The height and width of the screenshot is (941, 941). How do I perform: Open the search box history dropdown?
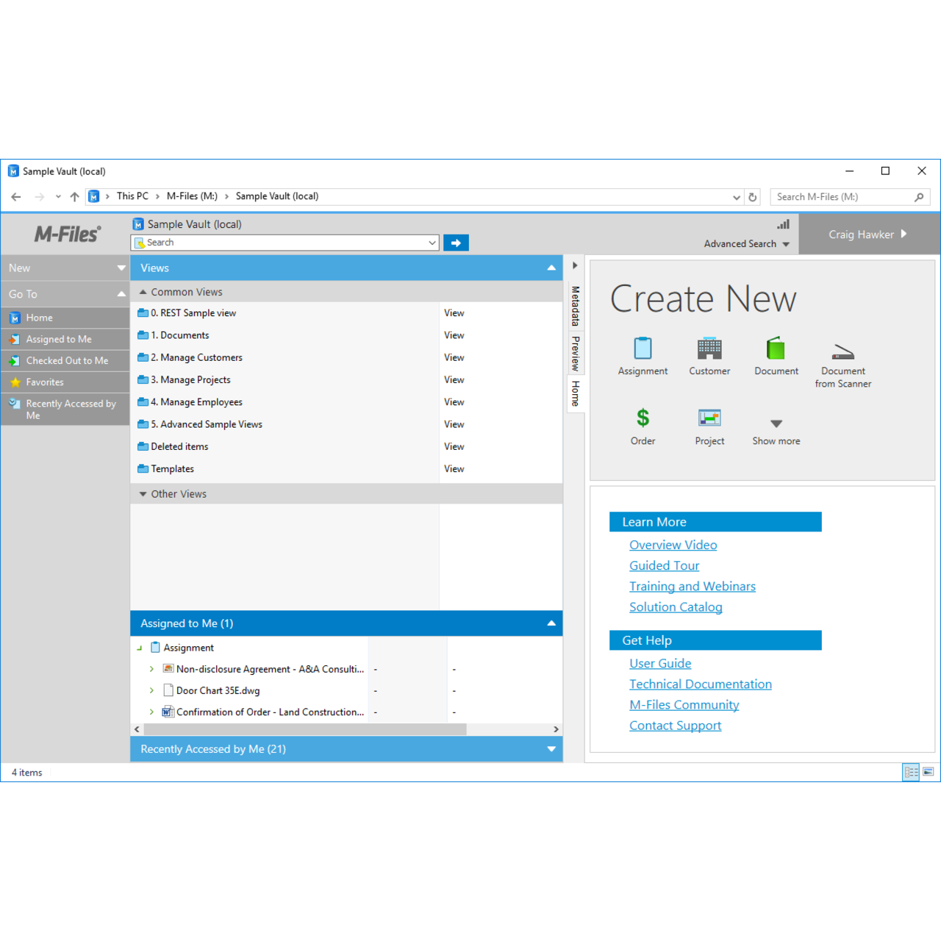pyautogui.click(x=432, y=243)
